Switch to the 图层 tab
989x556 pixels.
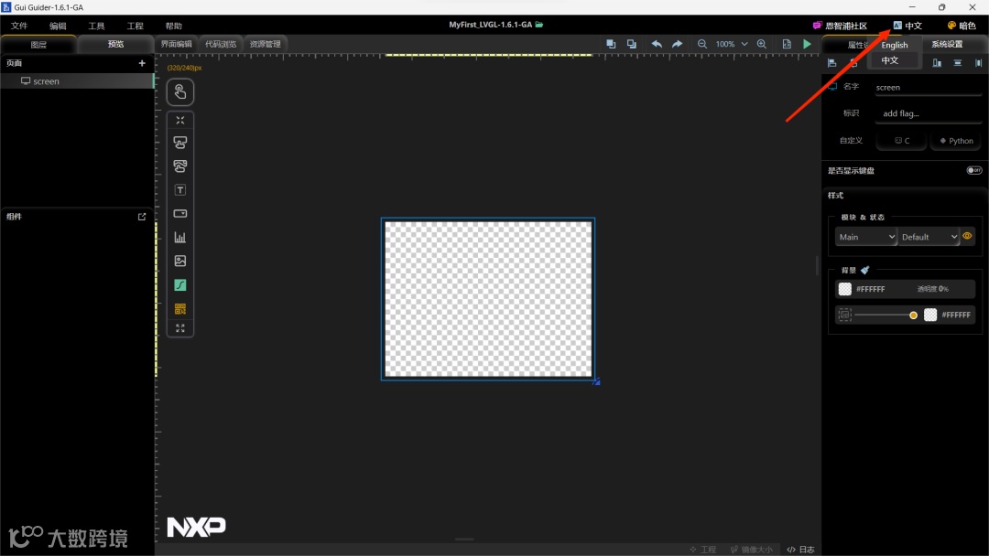(x=38, y=44)
